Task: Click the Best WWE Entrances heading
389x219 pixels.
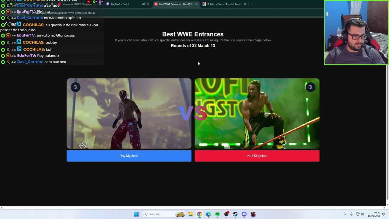Action: click(x=193, y=34)
